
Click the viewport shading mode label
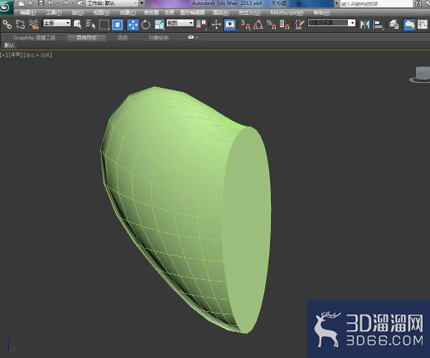pos(38,55)
